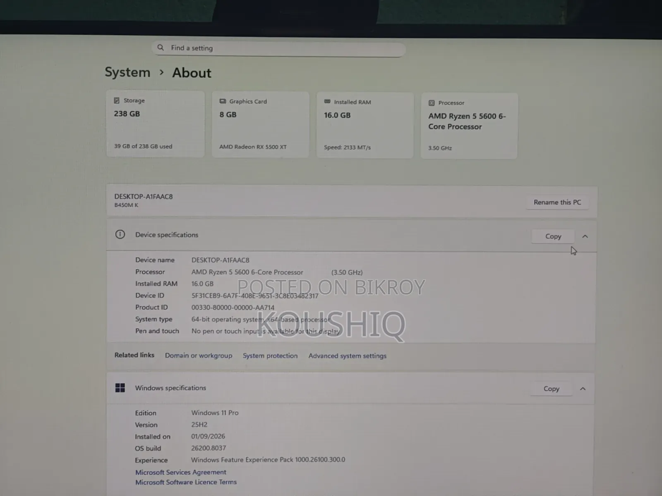Select the AMD Radeon RX 5500 XT text
662x496 pixels.
point(253,147)
